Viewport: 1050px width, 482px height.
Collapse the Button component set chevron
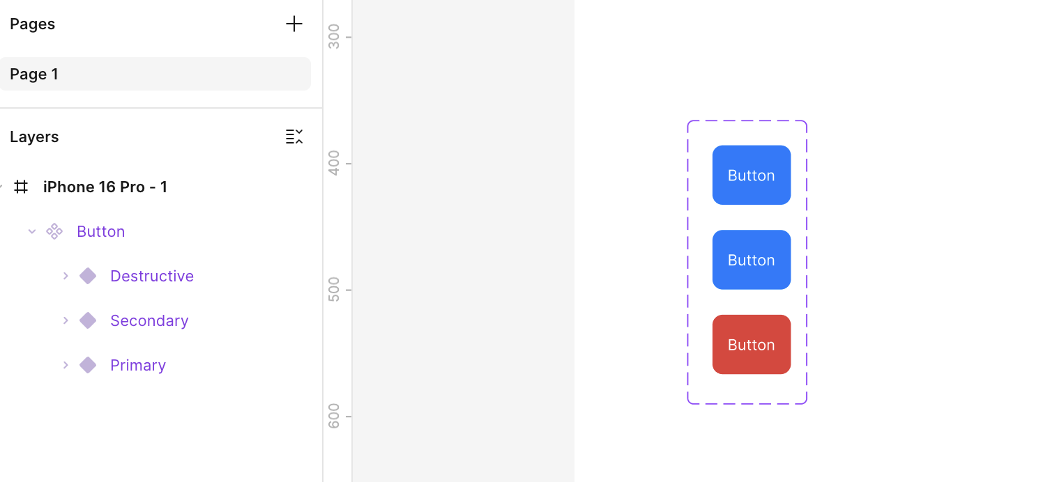click(31, 231)
